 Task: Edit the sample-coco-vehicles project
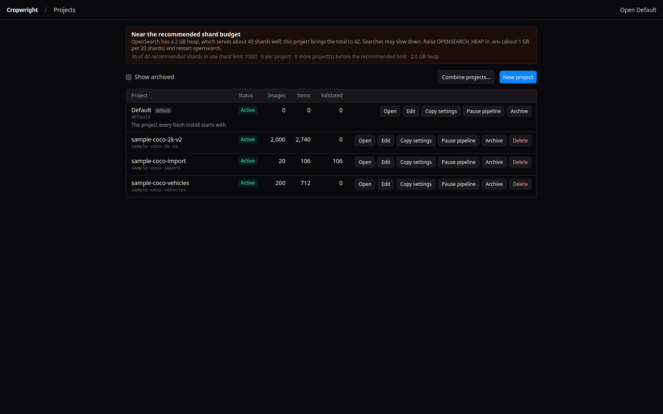pos(386,184)
